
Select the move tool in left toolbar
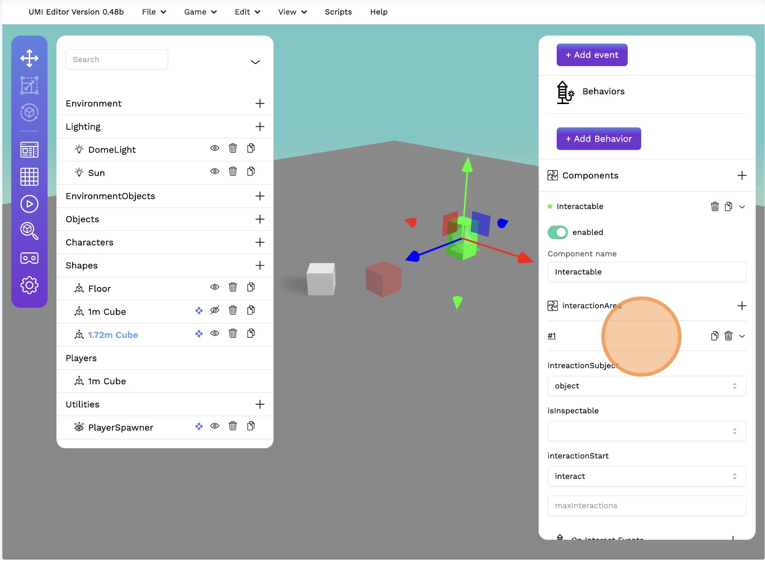pyautogui.click(x=29, y=58)
